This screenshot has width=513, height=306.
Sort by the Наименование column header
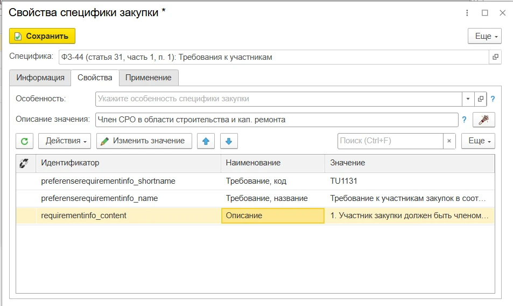[273, 163]
